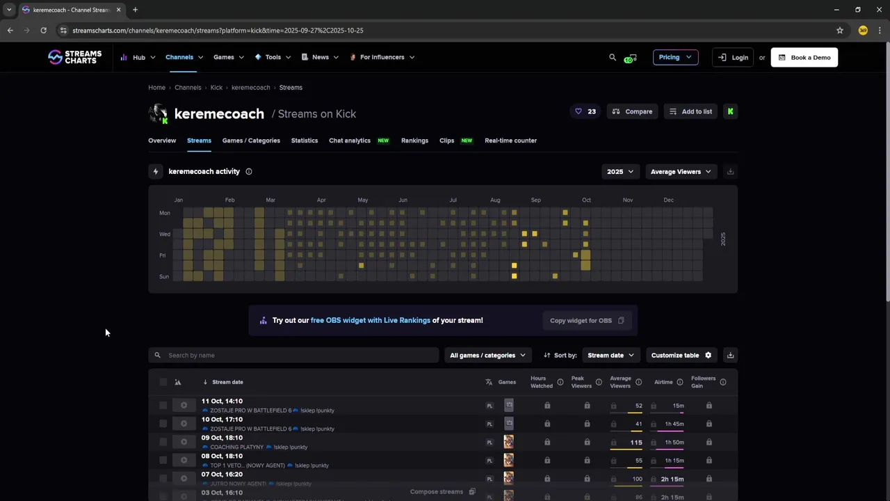Click the Streams Charts logo
The image size is (890, 501).
(x=74, y=57)
